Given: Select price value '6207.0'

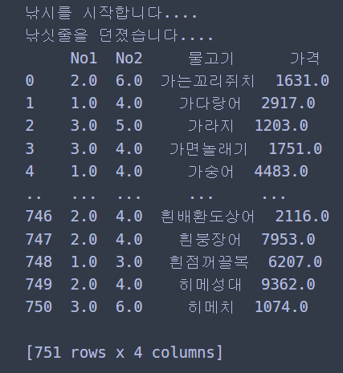Looking at the screenshot, I should point(296,262).
